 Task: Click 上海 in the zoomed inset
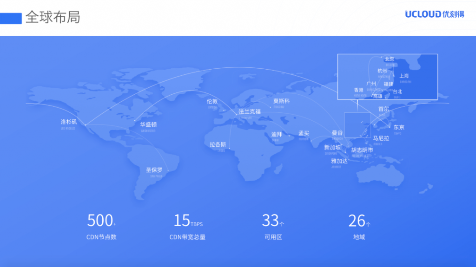(x=404, y=76)
